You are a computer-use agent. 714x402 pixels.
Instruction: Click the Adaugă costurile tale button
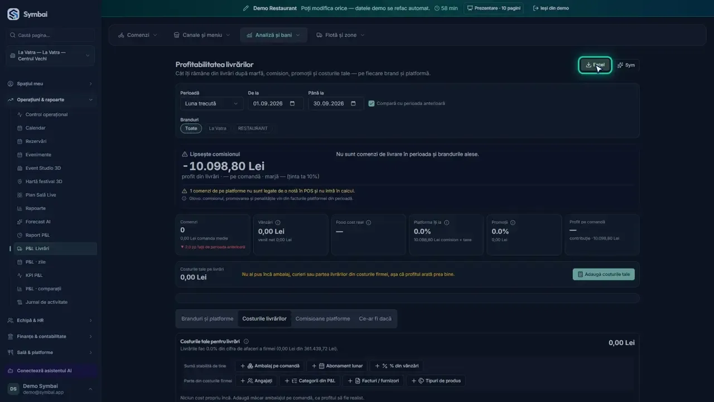[604, 274]
